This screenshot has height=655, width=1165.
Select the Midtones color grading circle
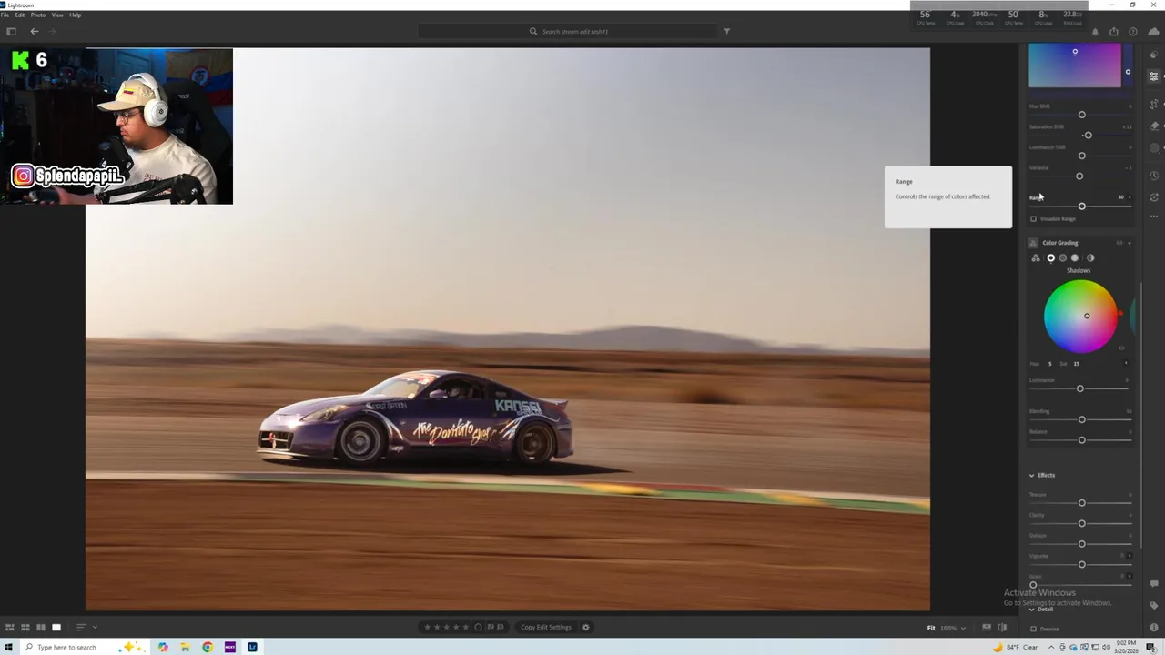point(1062,257)
